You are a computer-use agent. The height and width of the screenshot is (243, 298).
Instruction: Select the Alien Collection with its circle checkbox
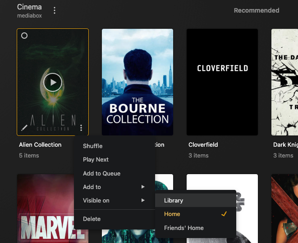tap(24, 36)
